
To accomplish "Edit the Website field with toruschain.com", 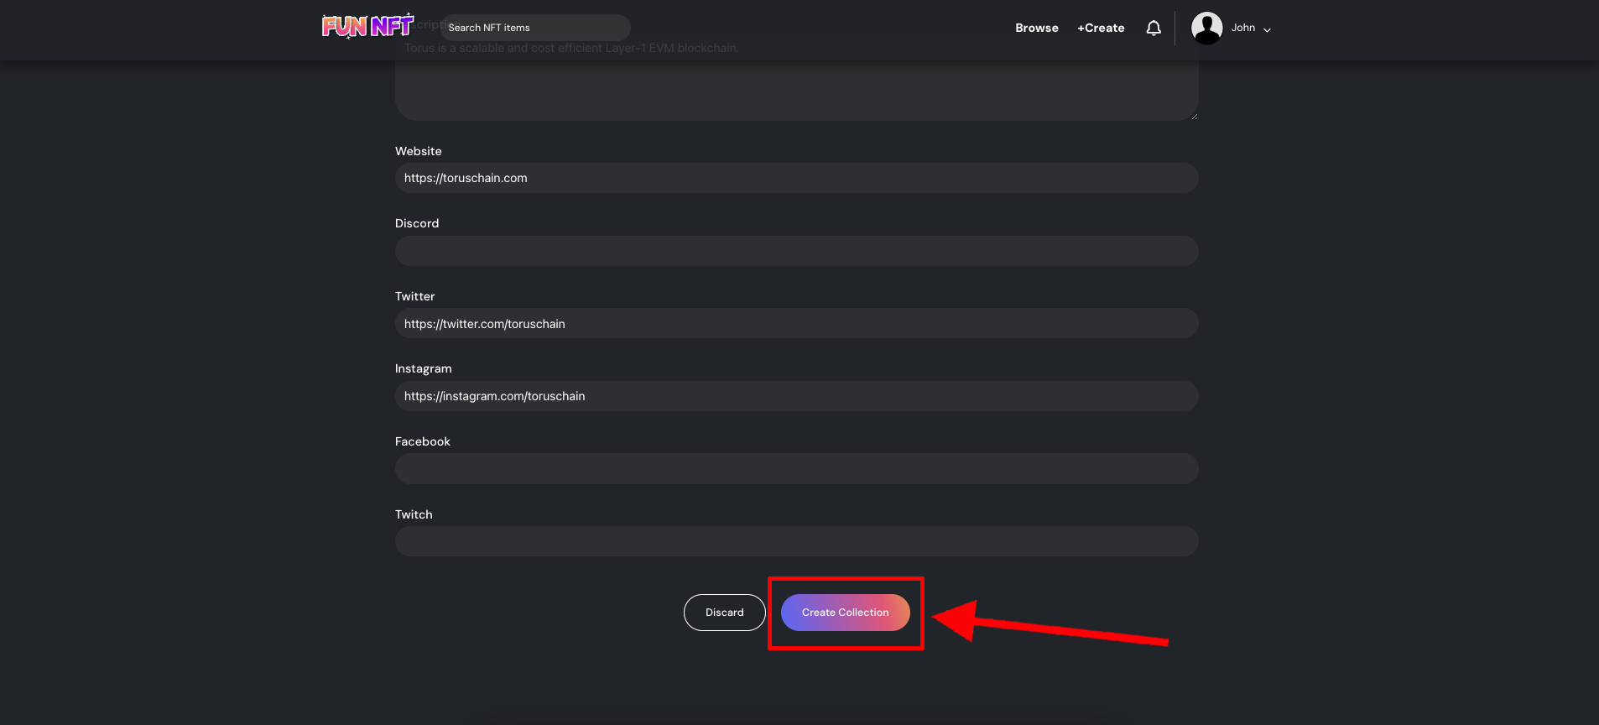I will pyautogui.click(x=796, y=178).
